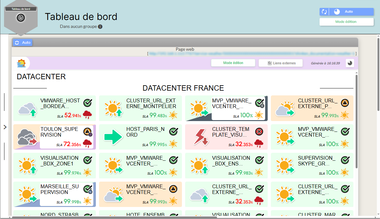This screenshot has width=380, height=219.
Task: Click the pie timer icon beside 'Générée à'
Action: click(x=350, y=63)
